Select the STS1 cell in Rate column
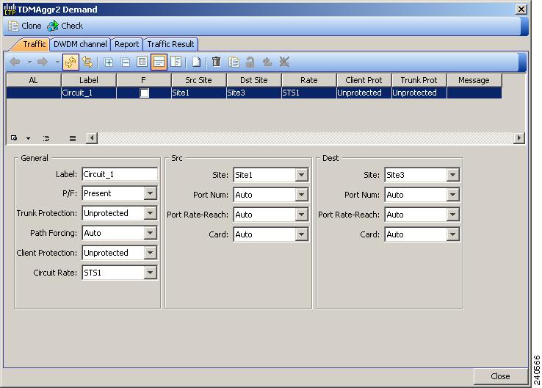Viewport: 542px width, 388px height. (309, 93)
